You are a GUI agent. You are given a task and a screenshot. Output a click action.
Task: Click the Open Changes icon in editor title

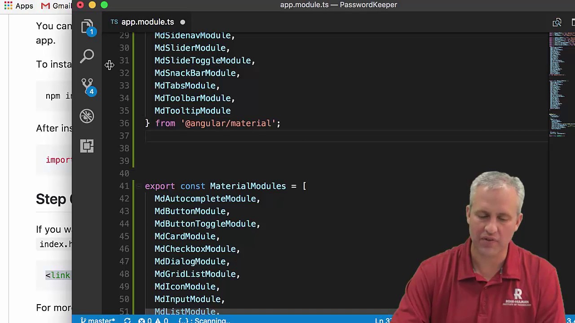[557, 22]
